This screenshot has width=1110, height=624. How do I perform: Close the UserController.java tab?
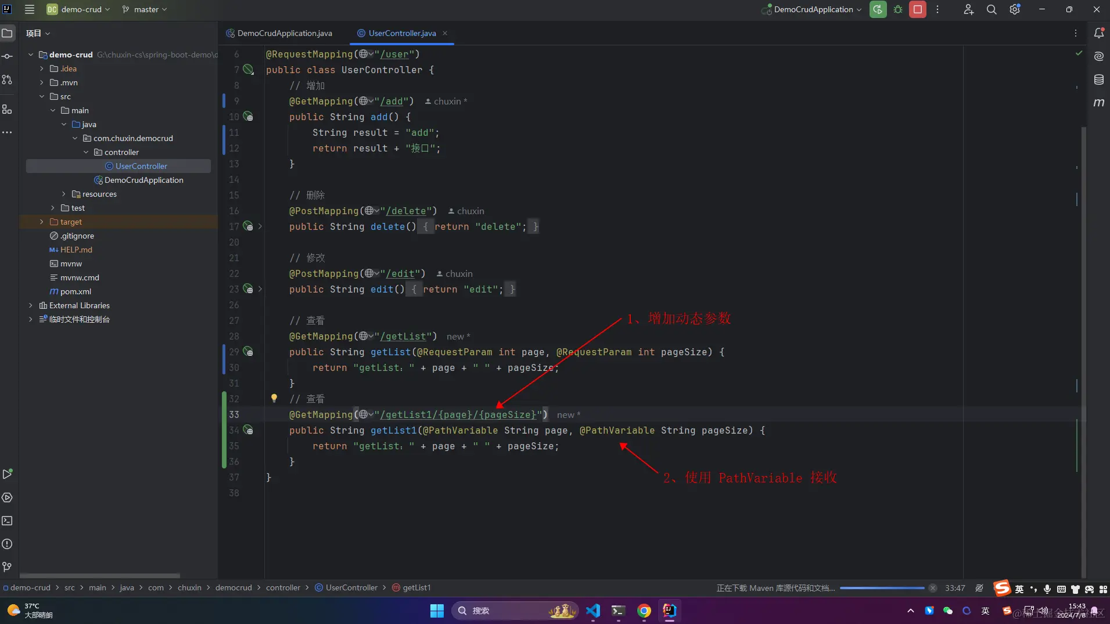[x=445, y=33]
